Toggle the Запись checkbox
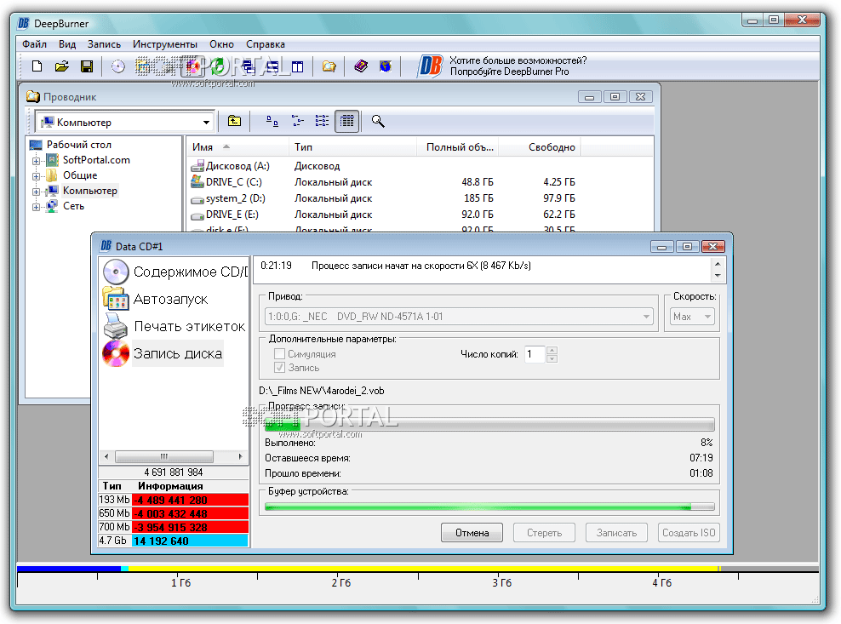Image resolution: width=841 pixels, height=624 pixels. (x=279, y=368)
